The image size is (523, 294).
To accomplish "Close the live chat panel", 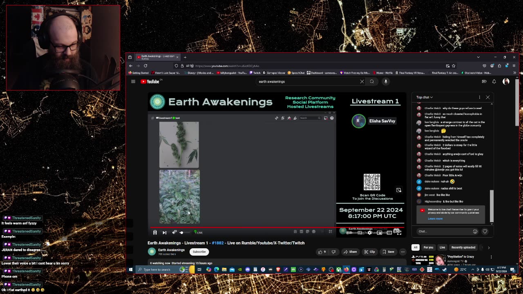I will point(487,97).
